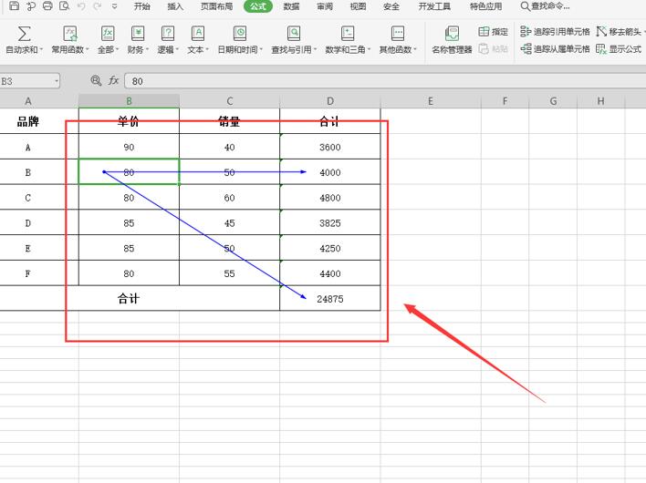Click the Print icon in quick access bar
This screenshot has width=646, height=483.
[x=47, y=5]
